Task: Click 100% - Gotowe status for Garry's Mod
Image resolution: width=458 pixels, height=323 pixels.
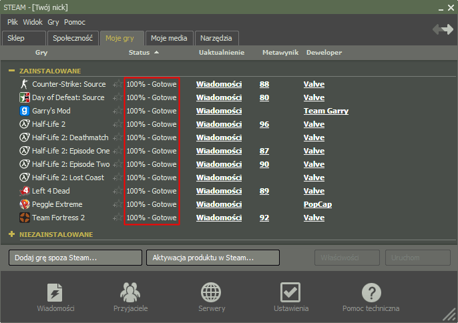Action: click(x=152, y=111)
